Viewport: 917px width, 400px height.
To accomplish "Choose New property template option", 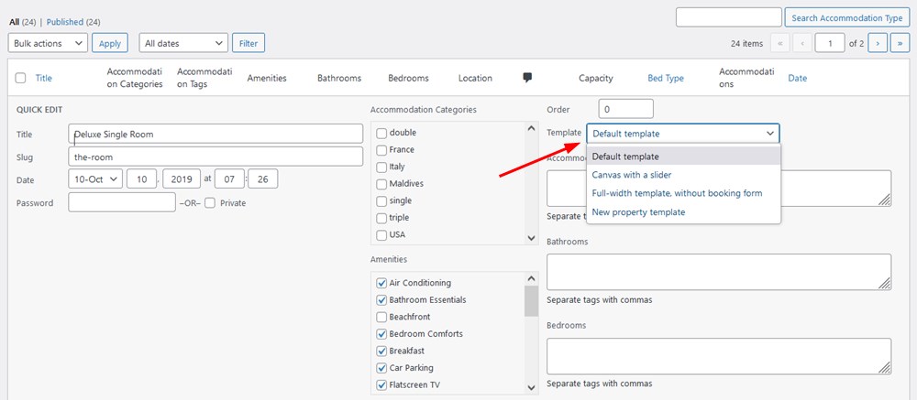I will click(684, 212).
